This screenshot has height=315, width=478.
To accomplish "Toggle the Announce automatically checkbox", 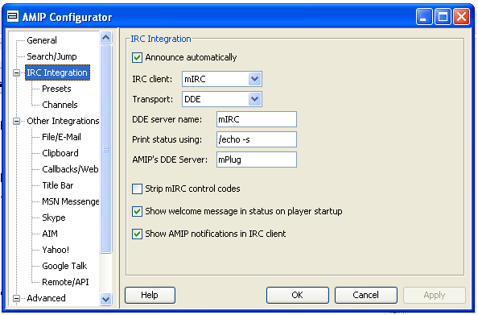I will pyautogui.click(x=137, y=57).
